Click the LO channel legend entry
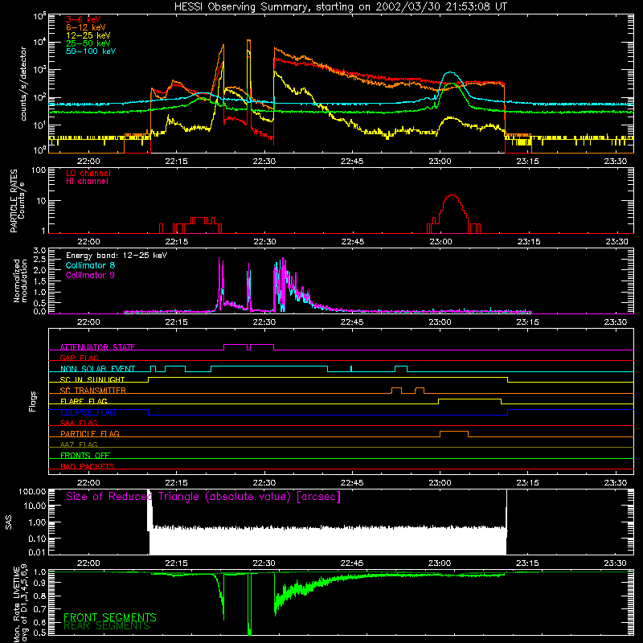This screenshot has height=643, width=643. click(x=88, y=173)
